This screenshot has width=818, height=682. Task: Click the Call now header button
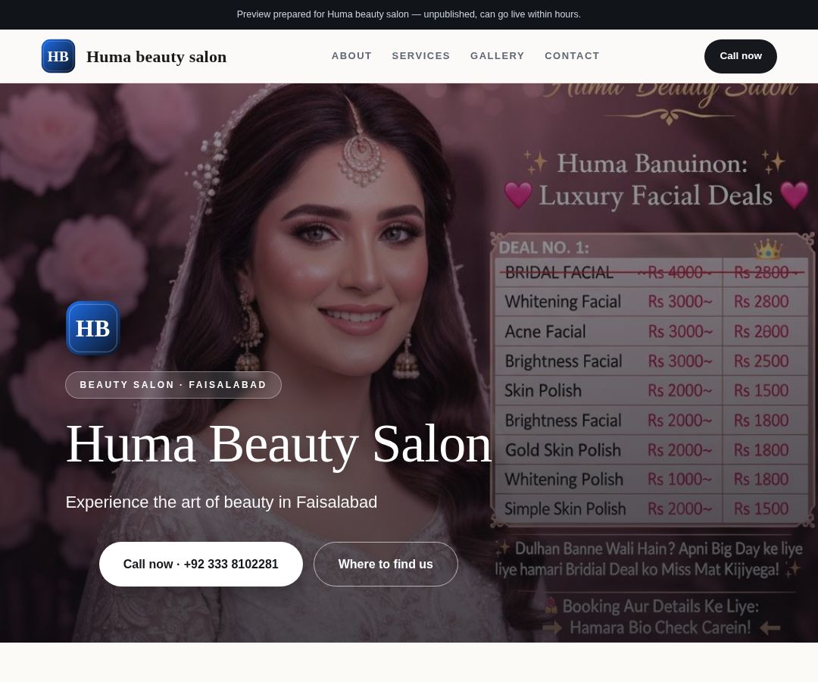click(x=740, y=56)
